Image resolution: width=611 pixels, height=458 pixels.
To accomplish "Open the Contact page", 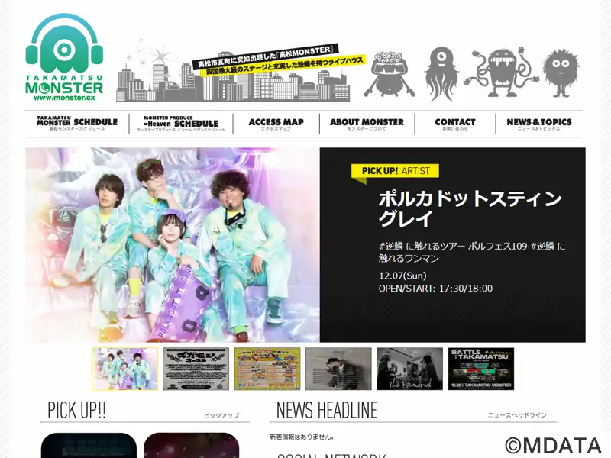I will pos(455,124).
